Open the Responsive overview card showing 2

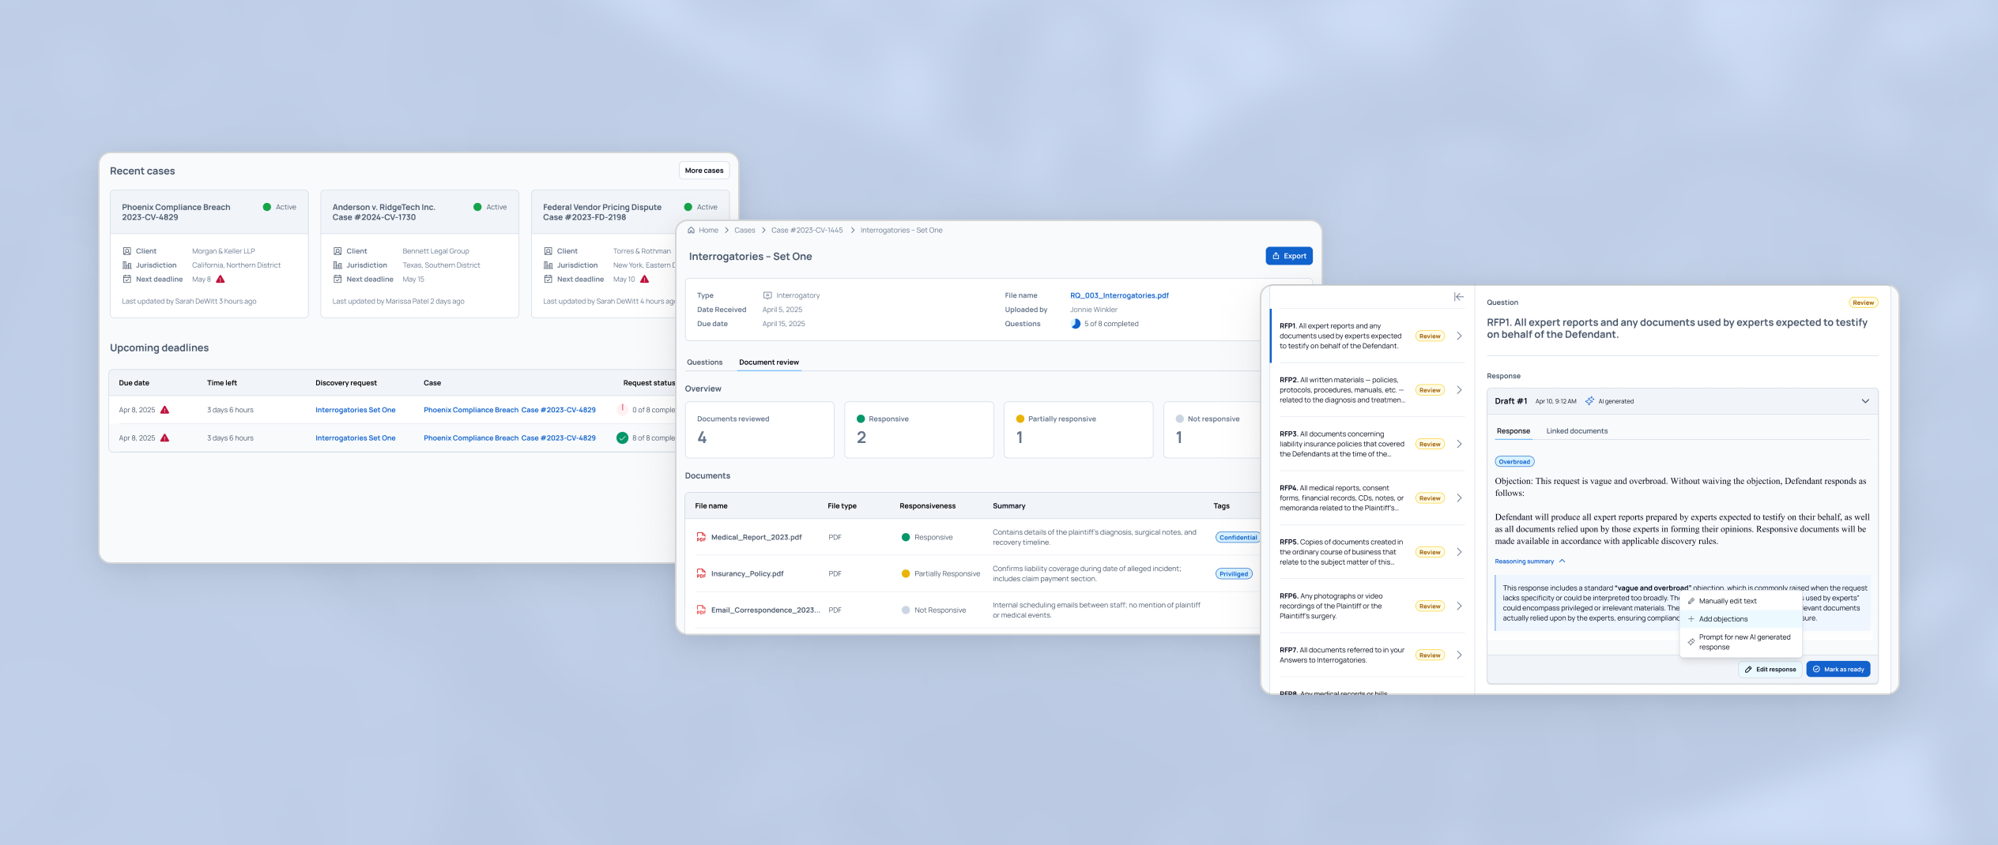pos(919,430)
